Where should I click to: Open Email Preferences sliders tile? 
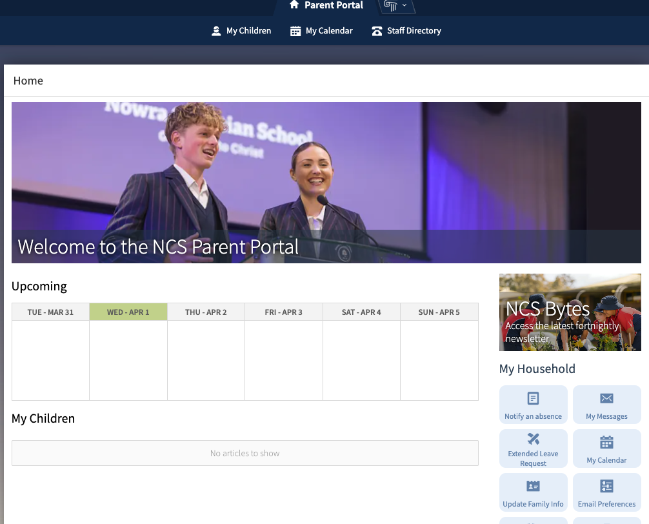click(606, 493)
